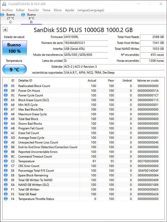Open the Disco menu
The height and width of the screenshot is (222, 167).
tap(58, 10)
